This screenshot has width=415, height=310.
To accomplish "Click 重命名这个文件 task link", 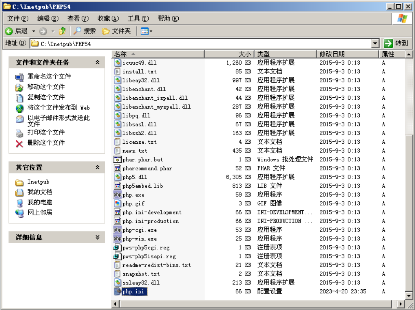I will coord(49,77).
